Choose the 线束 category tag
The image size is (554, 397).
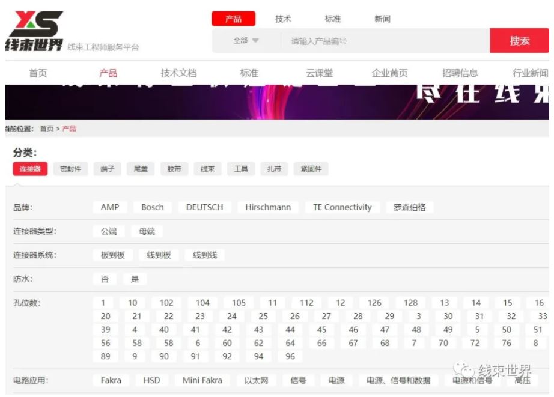[207, 169]
